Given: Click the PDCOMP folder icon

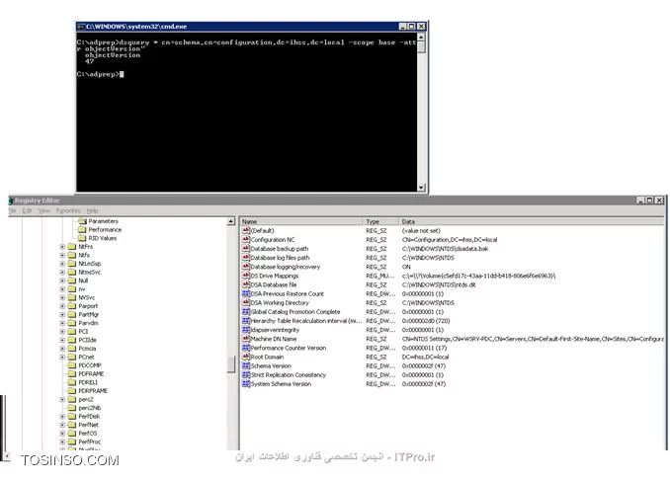Looking at the screenshot, I should 72,365.
